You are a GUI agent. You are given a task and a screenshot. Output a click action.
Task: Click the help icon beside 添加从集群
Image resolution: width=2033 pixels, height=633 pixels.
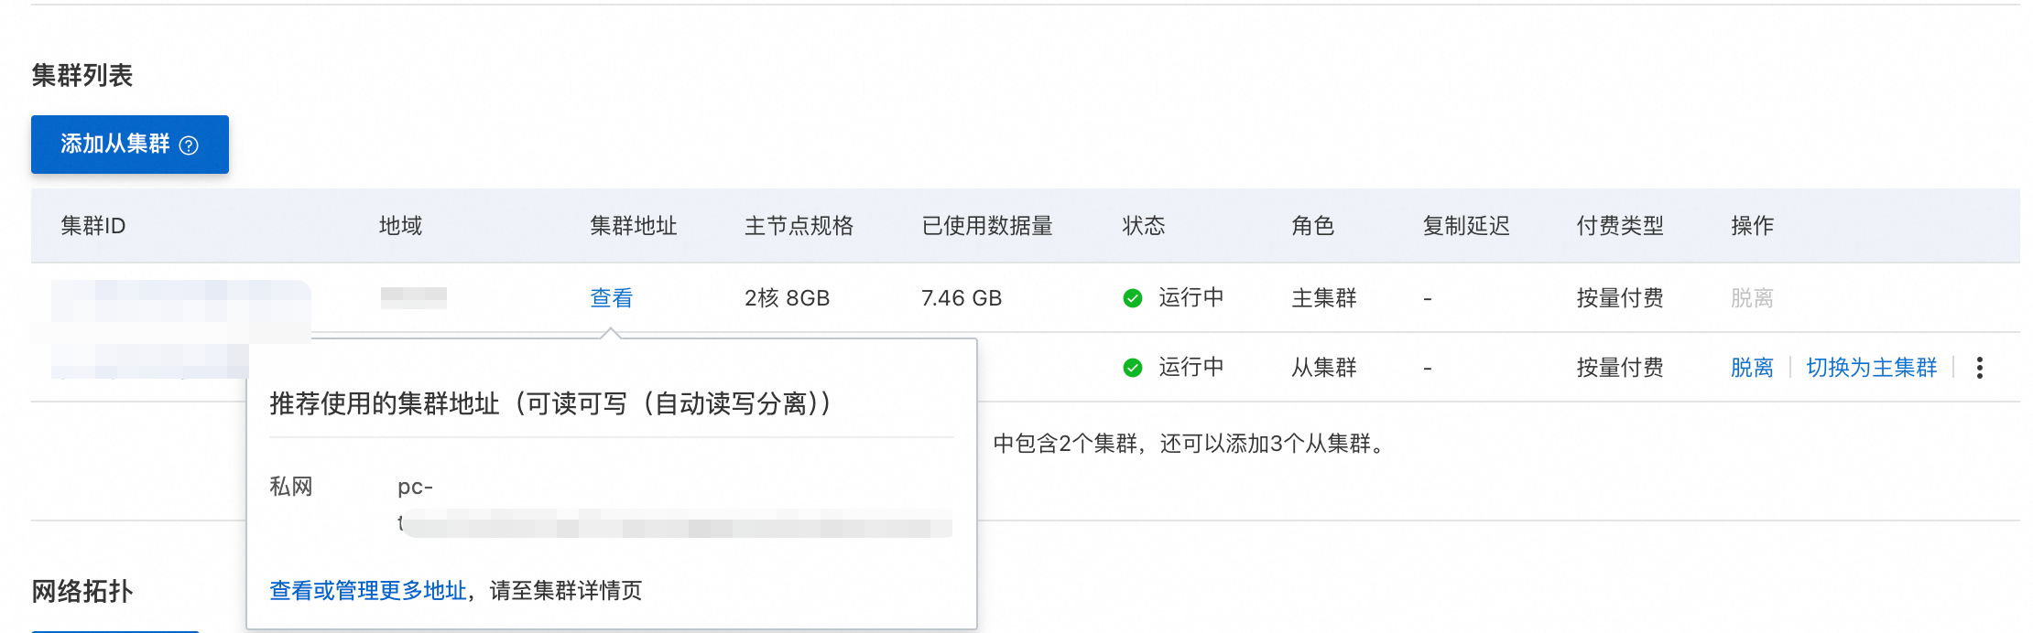[x=189, y=145]
